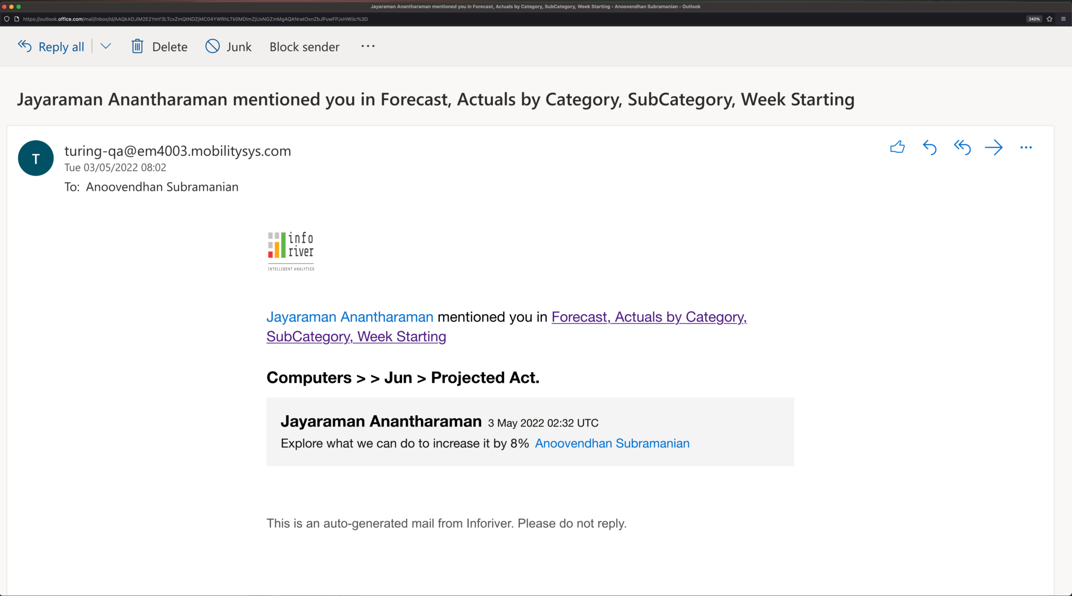This screenshot has width=1072, height=596.
Task: Reply all using the double-arrow icon
Action: [x=962, y=147]
